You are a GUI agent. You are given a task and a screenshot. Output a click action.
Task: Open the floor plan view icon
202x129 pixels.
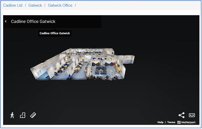click(x=23, y=115)
